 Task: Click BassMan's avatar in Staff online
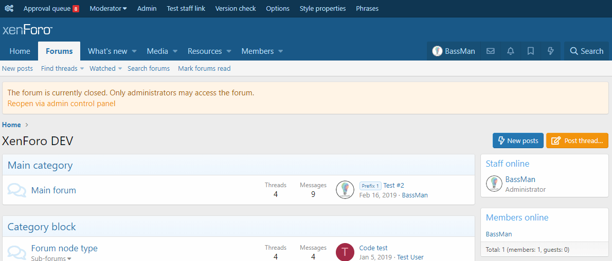[x=494, y=184]
